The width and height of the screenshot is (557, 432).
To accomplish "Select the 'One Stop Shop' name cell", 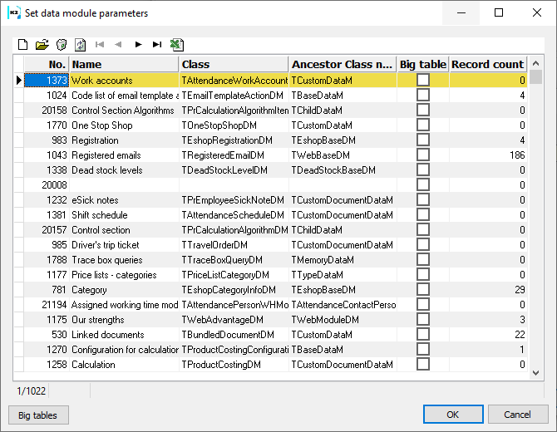I will point(124,125).
